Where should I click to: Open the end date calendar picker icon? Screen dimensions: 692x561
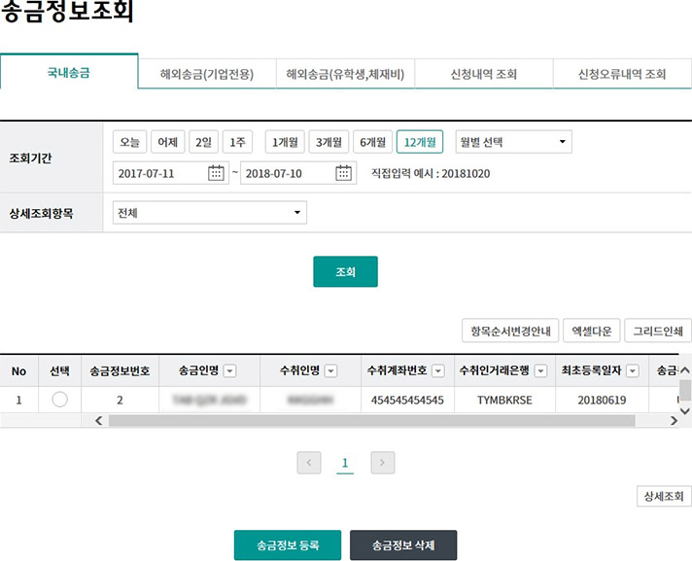click(345, 173)
